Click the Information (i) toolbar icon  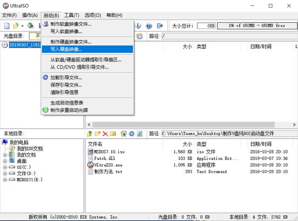138,26
